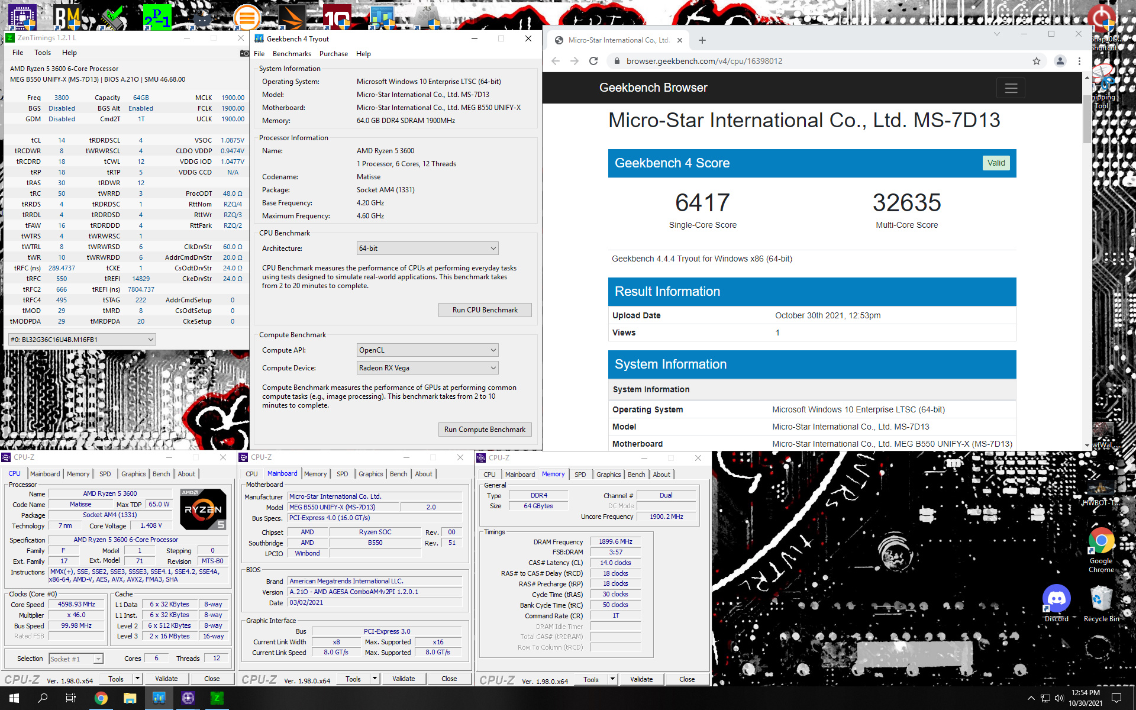1136x710 pixels.
Task: Open the ZenTimings Tools menu
Action: 43,53
